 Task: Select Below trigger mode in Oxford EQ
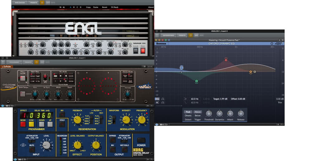point(198,116)
